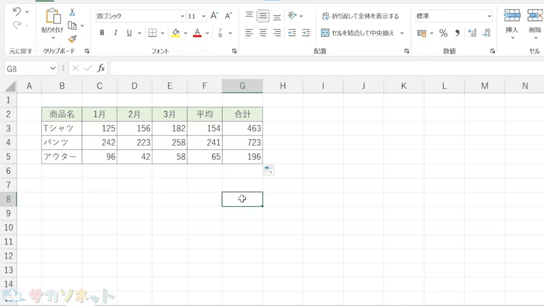Viewport: 544px width, 306px height.
Task: Decrease decimal places
Action: tap(487, 33)
